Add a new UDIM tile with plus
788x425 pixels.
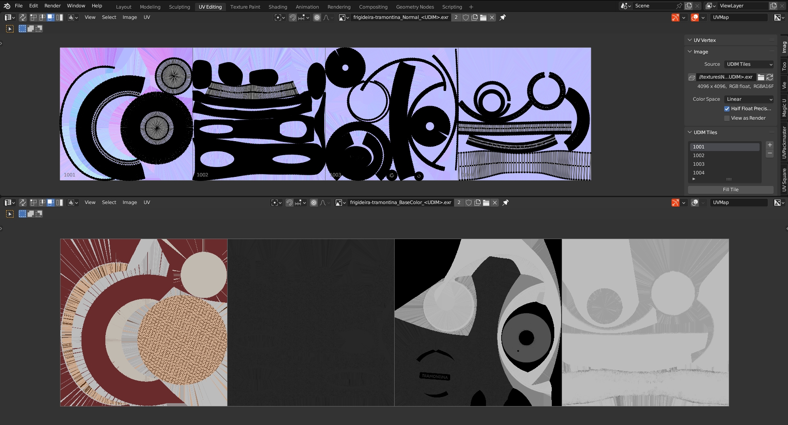[x=769, y=145]
